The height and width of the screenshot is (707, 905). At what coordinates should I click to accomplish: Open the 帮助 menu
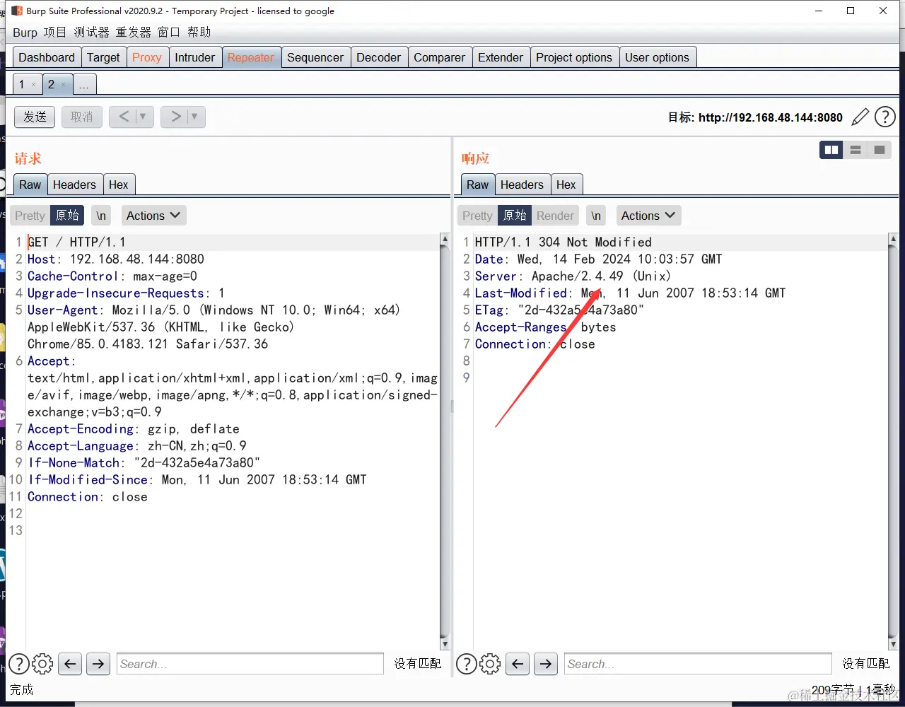click(x=199, y=33)
